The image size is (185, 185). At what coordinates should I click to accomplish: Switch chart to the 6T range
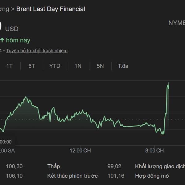(x=32, y=66)
